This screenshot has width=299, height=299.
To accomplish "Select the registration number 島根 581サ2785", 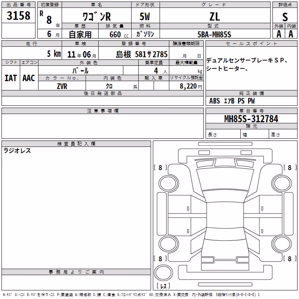I will 142,55.
